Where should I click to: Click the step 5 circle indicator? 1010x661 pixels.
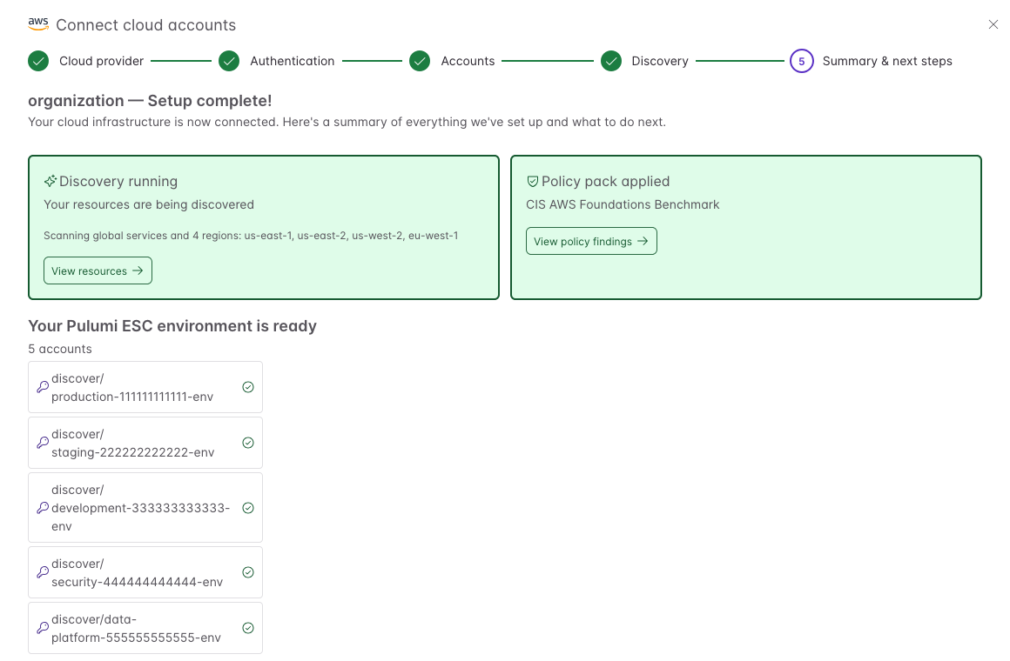pyautogui.click(x=801, y=61)
